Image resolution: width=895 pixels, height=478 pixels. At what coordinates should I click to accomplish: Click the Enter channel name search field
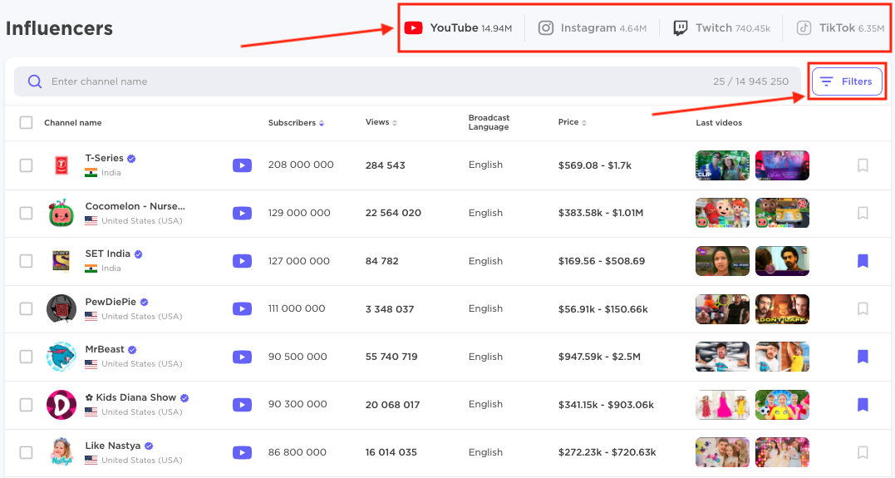(407, 81)
